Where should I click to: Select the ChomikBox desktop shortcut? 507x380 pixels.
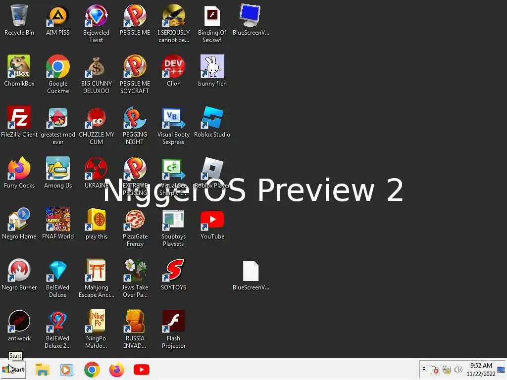coord(19,71)
